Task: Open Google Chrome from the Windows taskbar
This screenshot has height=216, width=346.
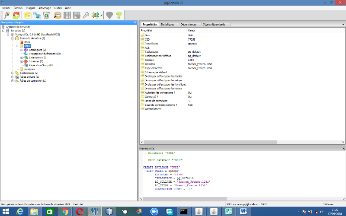Action: pos(65,211)
